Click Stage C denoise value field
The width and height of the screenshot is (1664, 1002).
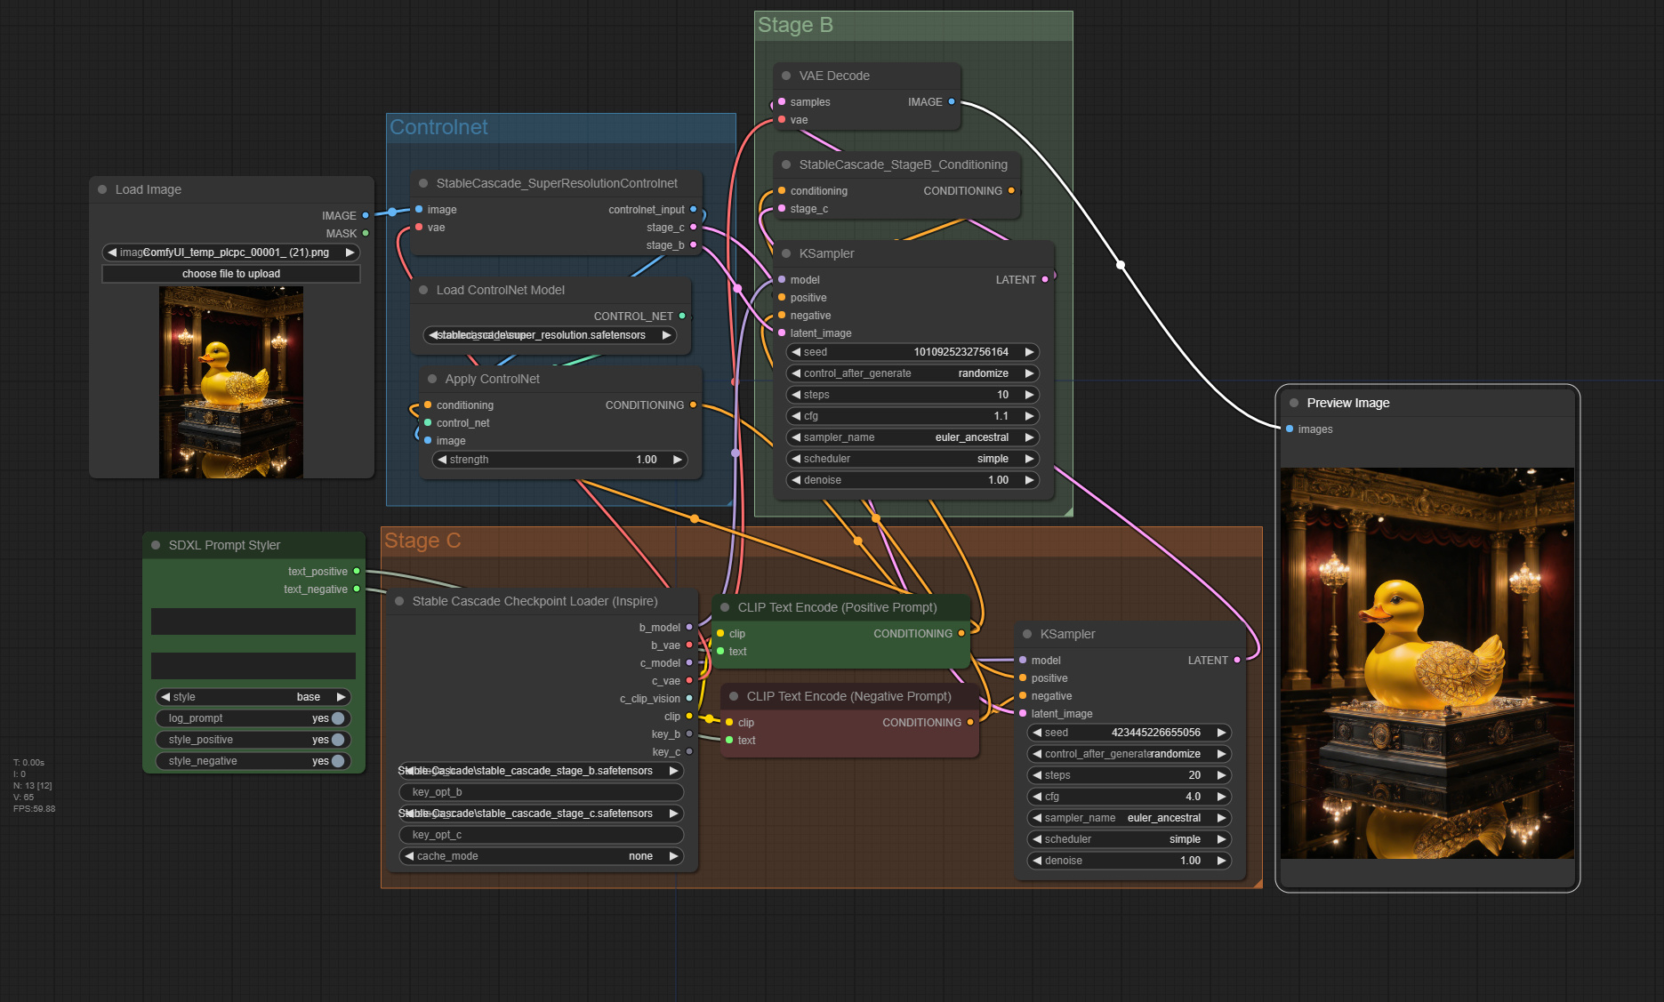(1129, 861)
